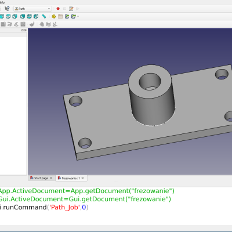Click the make link icon
Screen dimensions: 232x232
[x=67, y=16]
